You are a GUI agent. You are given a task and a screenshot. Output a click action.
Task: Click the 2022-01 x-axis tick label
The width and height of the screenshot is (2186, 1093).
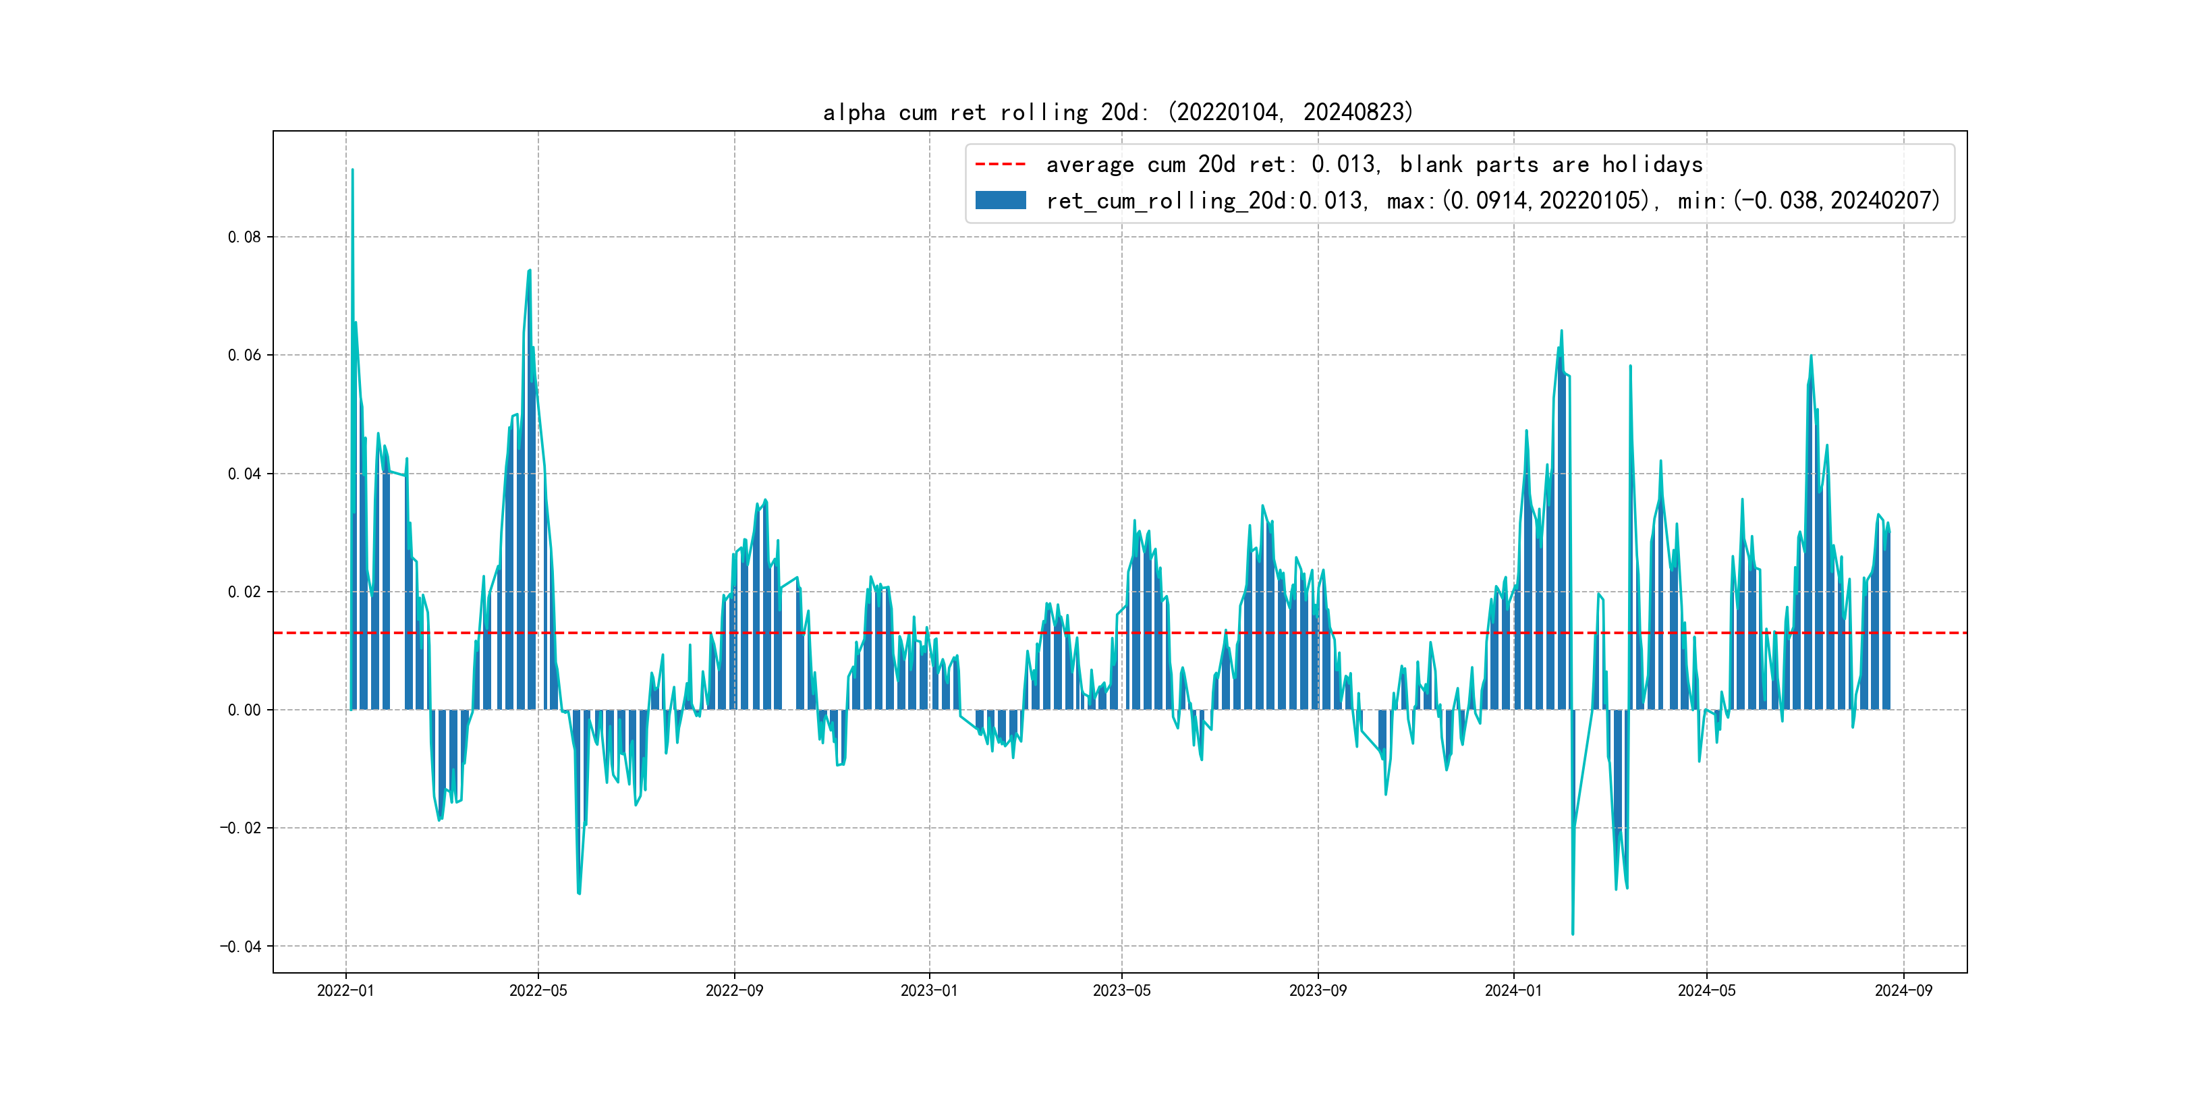point(345,990)
